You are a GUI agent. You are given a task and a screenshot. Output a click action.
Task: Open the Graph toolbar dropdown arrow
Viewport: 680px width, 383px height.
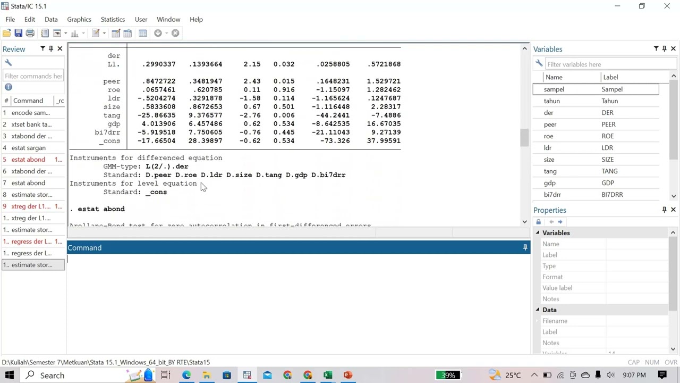(x=83, y=34)
